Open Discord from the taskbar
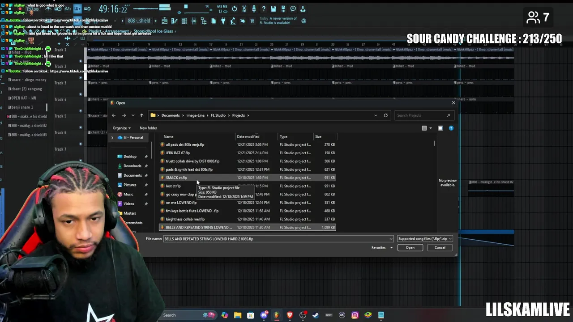The height and width of the screenshot is (322, 573). 264,315
